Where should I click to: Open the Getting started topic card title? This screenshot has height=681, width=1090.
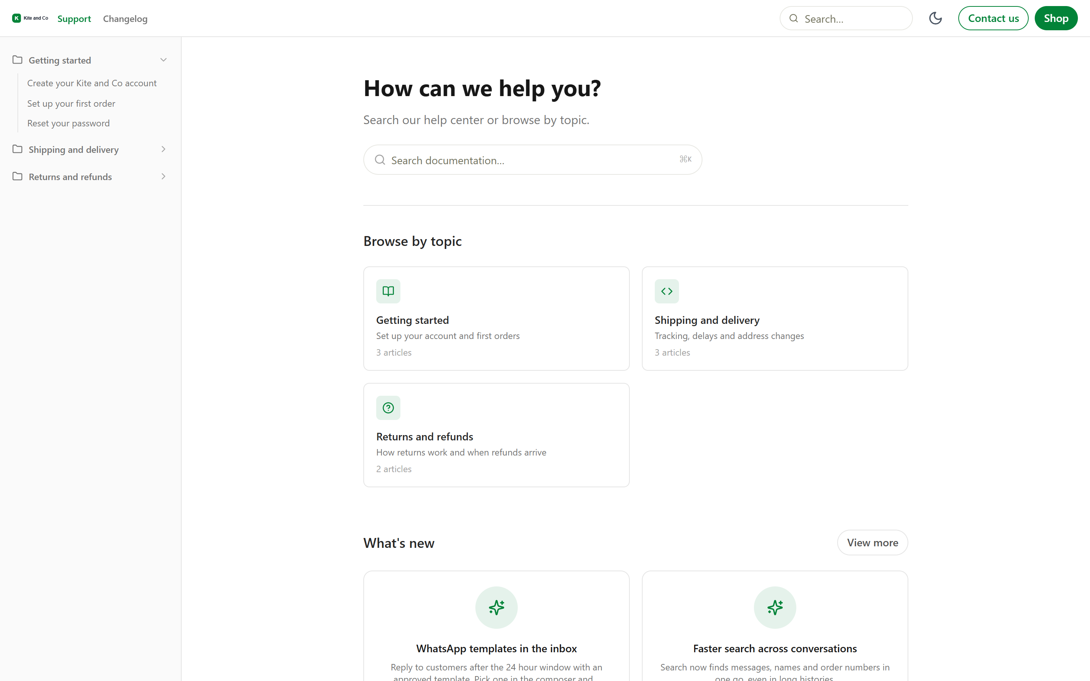(413, 320)
